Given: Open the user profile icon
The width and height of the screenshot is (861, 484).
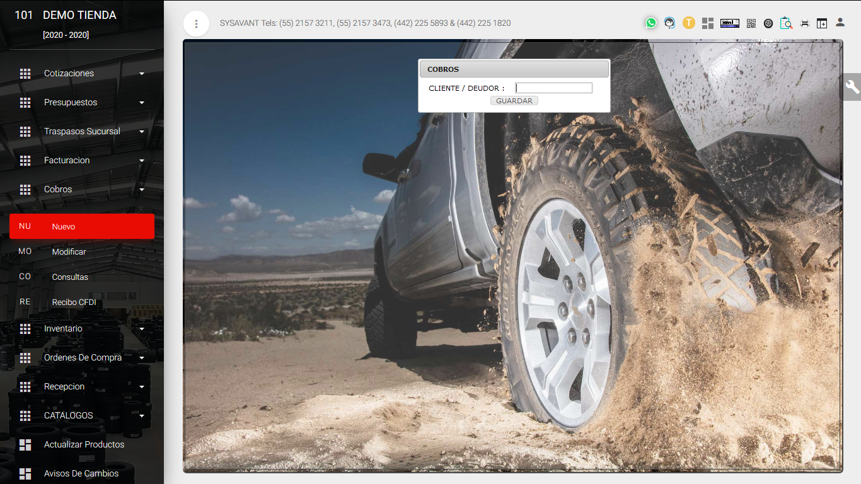Looking at the screenshot, I should (840, 22).
